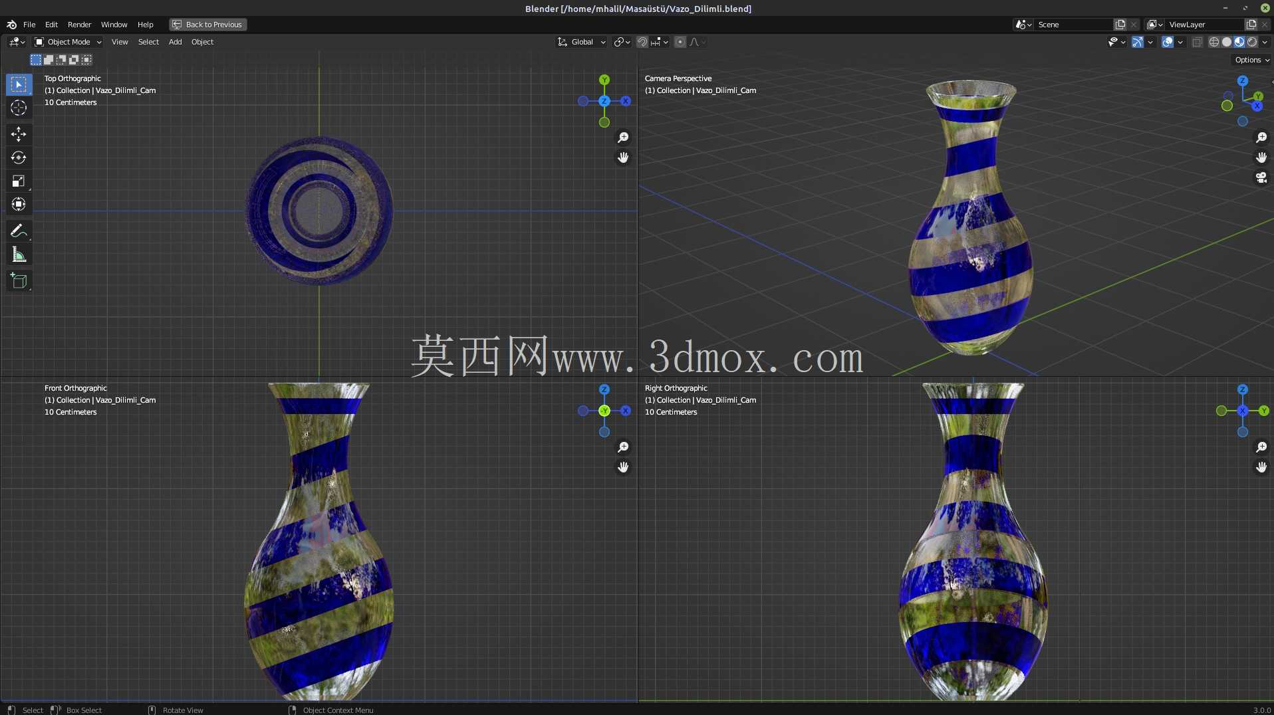
Task: Open the Edit menu
Action: click(51, 25)
